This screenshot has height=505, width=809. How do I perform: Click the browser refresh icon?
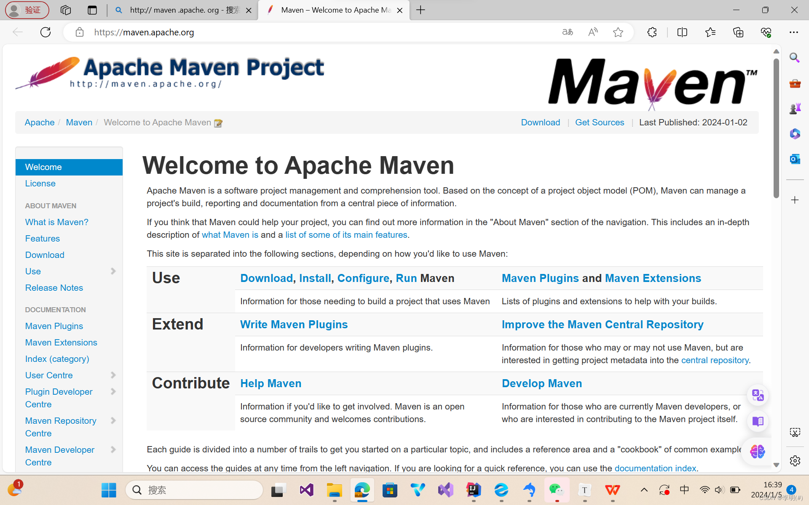(x=46, y=32)
